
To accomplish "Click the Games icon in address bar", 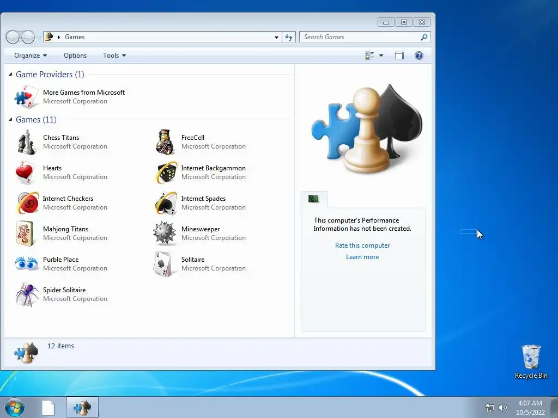I will click(x=49, y=36).
